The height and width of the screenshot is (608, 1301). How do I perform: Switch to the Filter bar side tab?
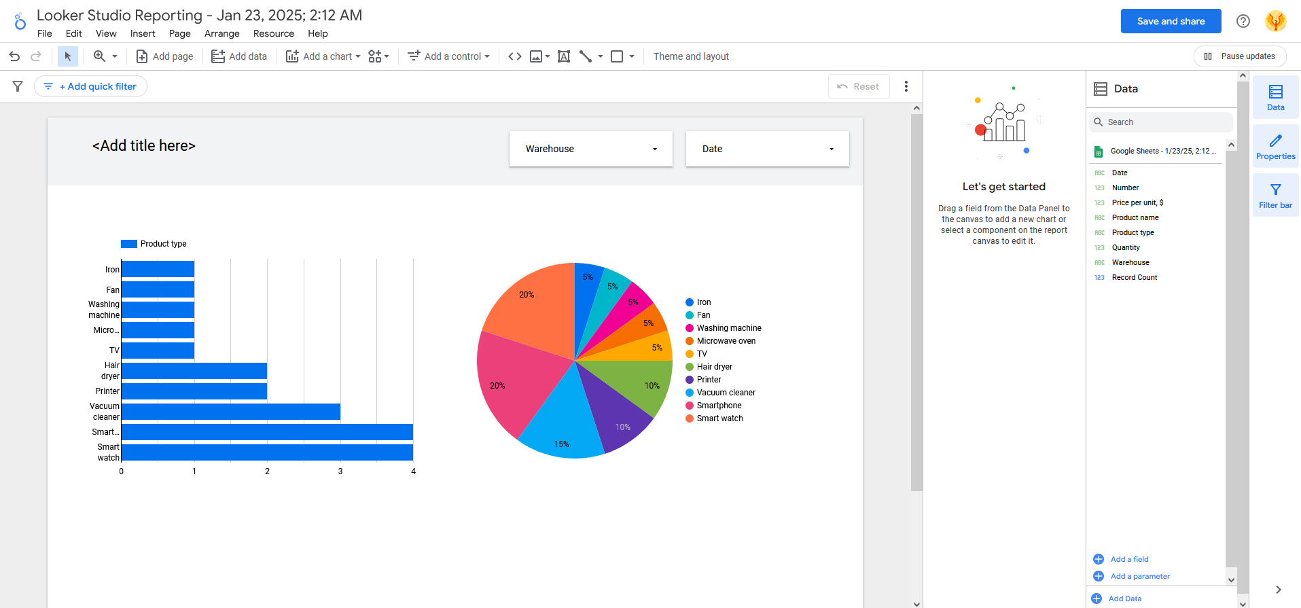pyautogui.click(x=1276, y=195)
